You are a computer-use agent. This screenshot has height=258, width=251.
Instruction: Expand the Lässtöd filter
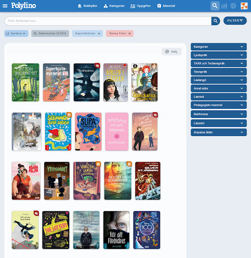(218, 123)
